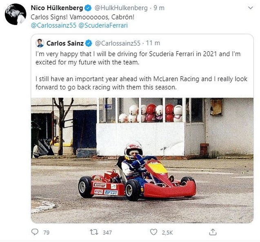260x242 pixels.
Task: Like the tweet with the heart icon
Action: pos(153,232)
